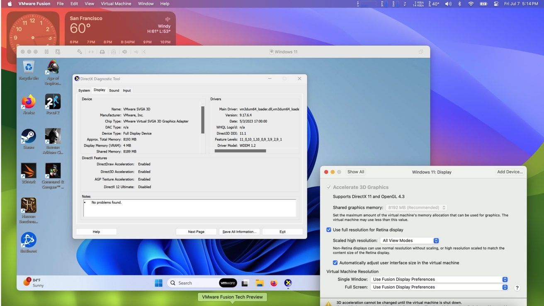
Task: Toggle the Accelerate 3D Graphics checkbox
Action: pos(329,187)
